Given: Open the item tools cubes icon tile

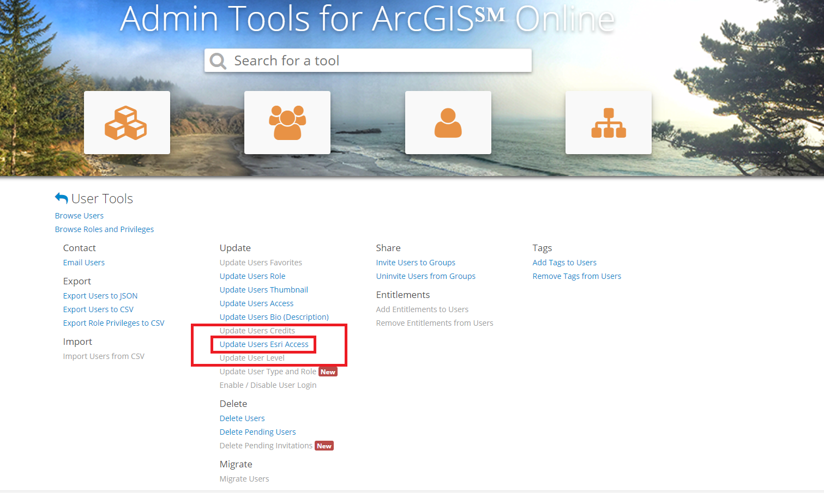Looking at the screenshot, I should 127,123.
